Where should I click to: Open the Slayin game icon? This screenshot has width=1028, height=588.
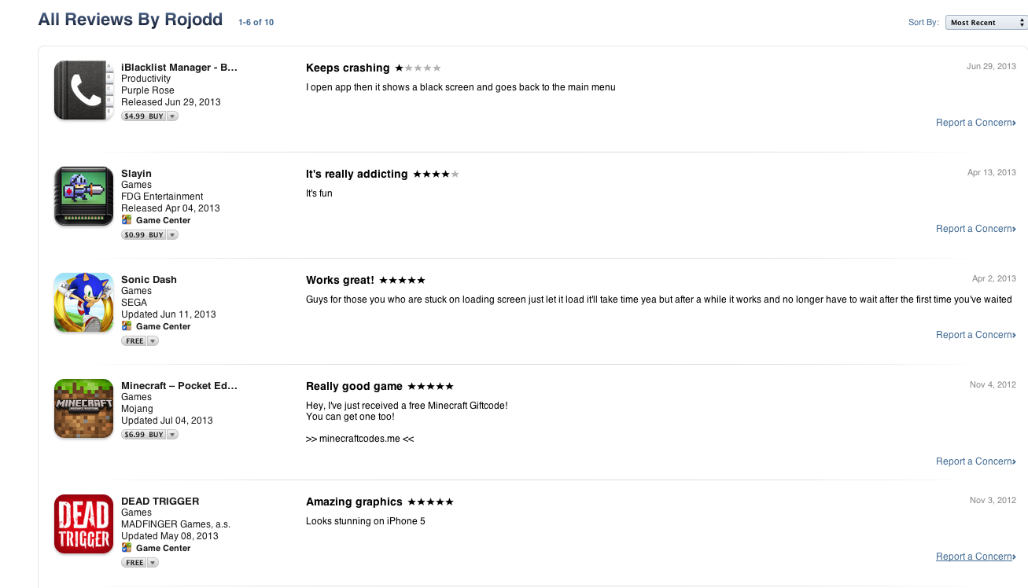click(x=84, y=197)
